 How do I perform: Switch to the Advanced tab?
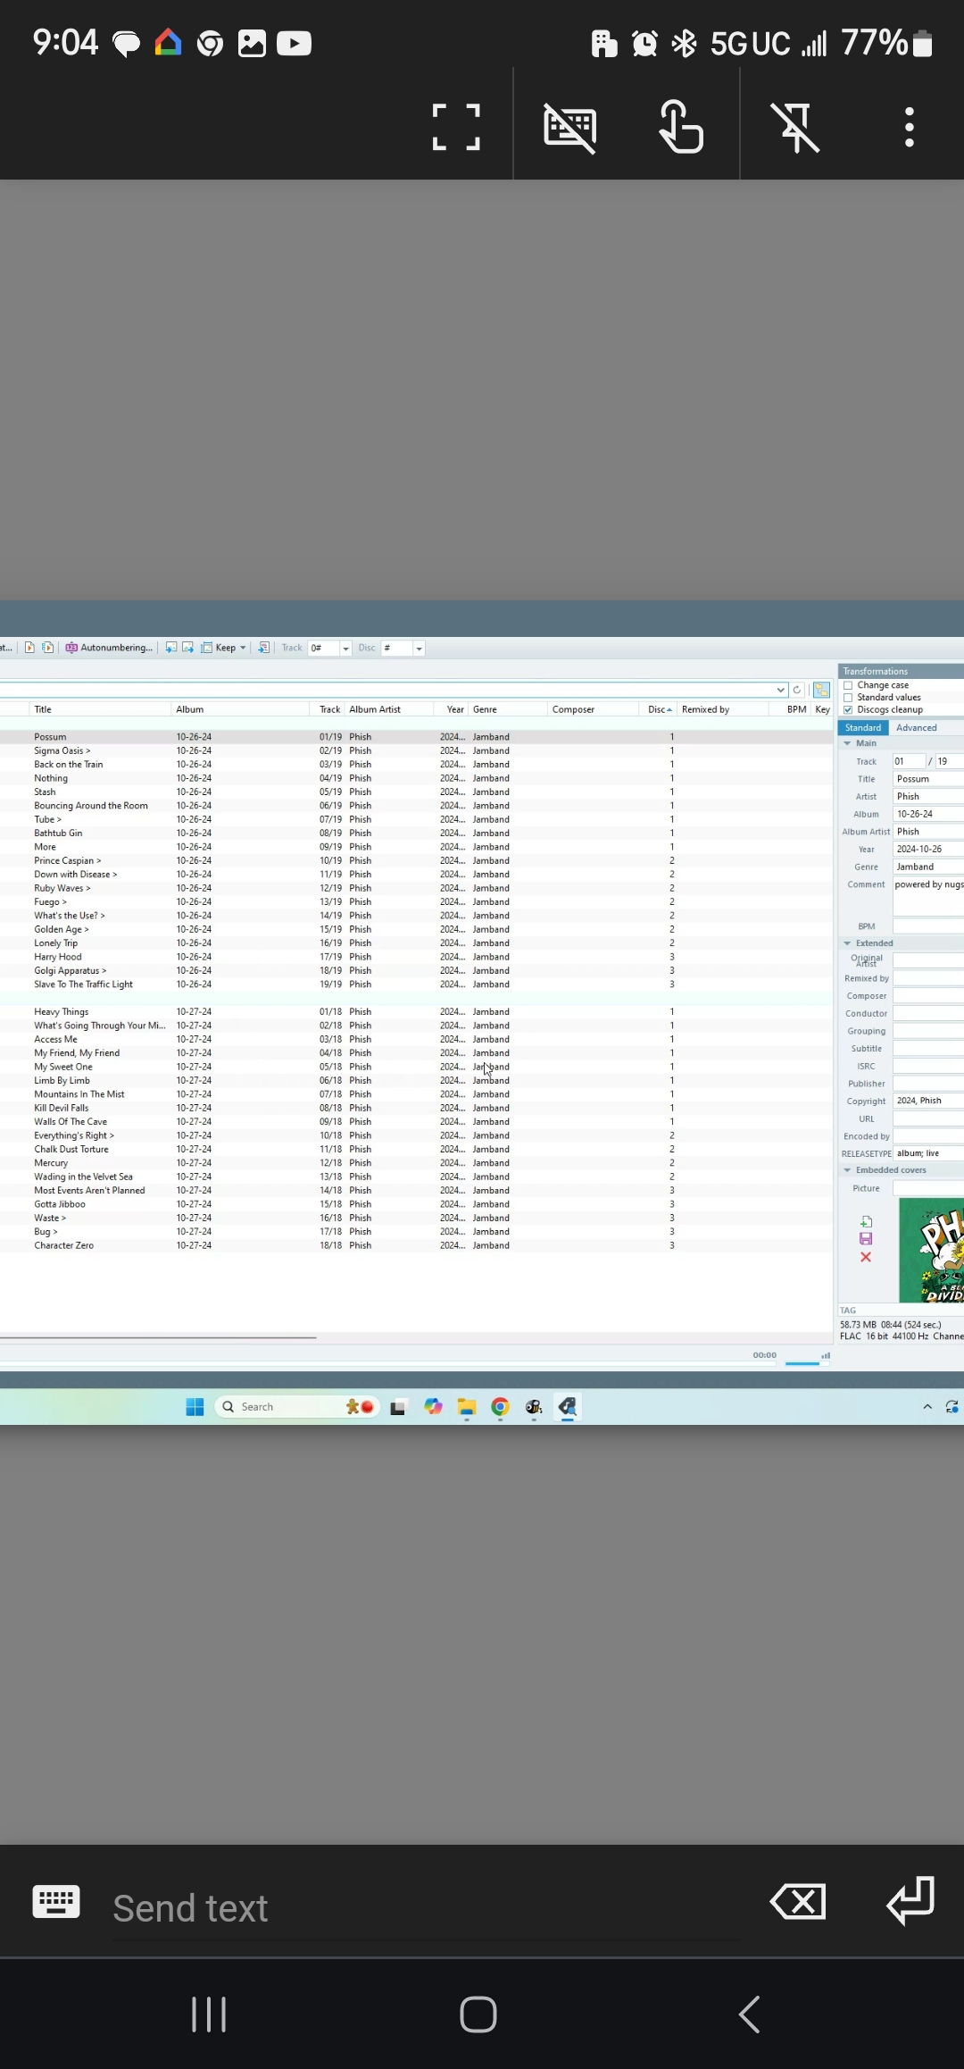coord(916,728)
